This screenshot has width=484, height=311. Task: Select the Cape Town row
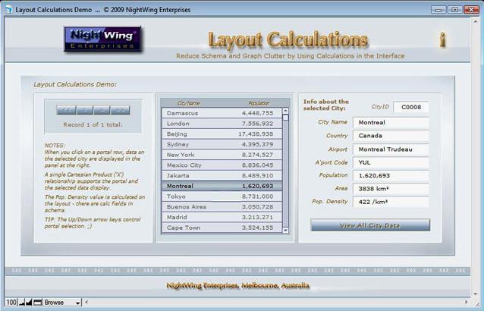pos(222,228)
